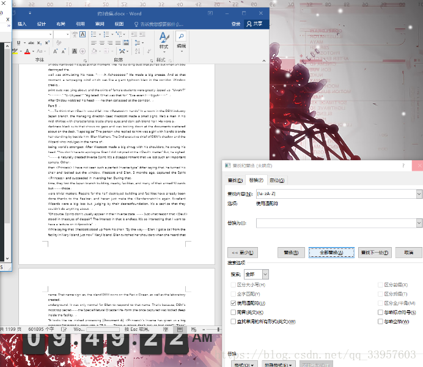Switch to the Find tab in dialog
Viewport: 423px width, 367px height.
point(235,180)
